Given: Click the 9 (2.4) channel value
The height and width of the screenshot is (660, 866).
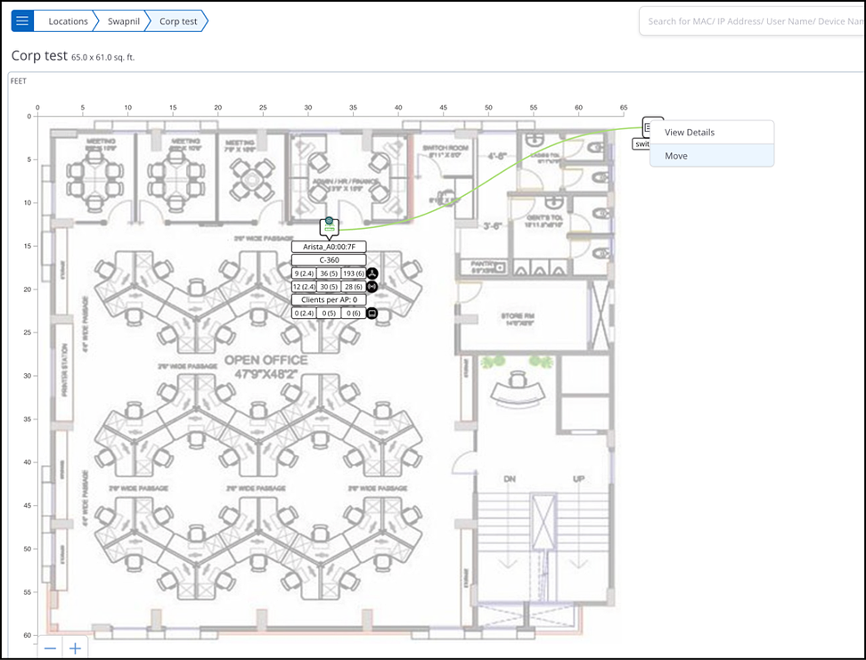Looking at the screenshot, I should pos(304,273).
